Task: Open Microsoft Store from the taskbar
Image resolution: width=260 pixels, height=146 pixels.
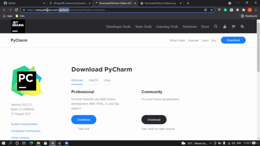Action: click(45, 143)
